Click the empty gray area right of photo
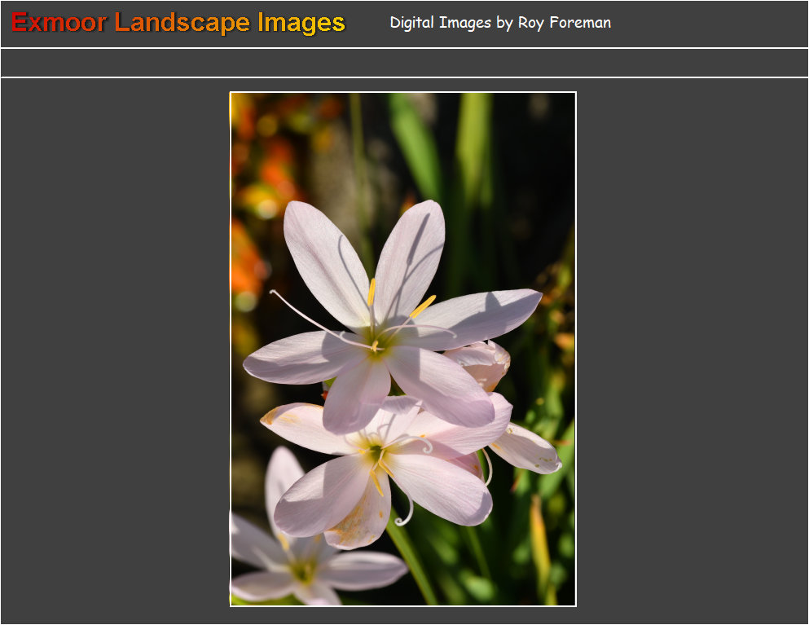Viewport: 809px width, 625px height. 692,350
